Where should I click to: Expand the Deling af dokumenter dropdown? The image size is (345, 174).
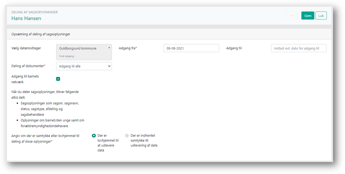click(84, 66)
